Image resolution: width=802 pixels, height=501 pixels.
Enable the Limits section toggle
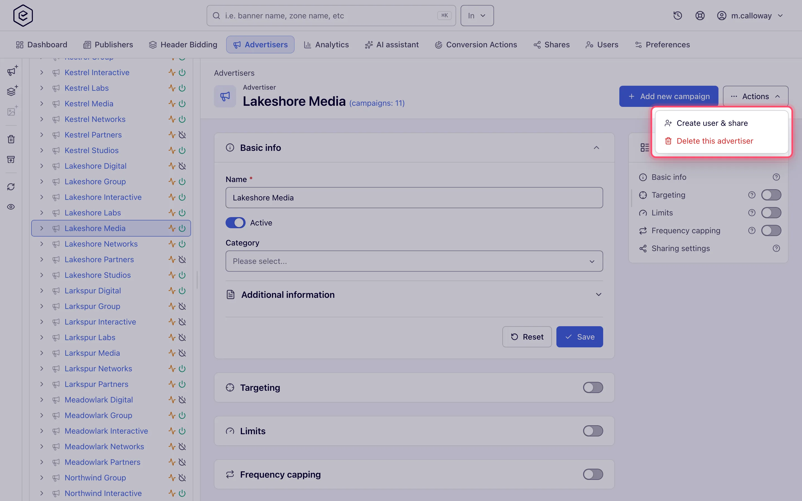click(593, 431)
